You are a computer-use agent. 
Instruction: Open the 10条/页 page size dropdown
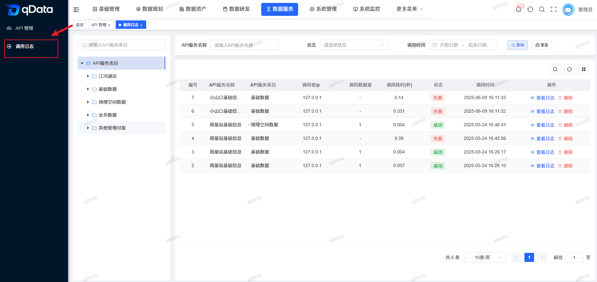pyautogui.click(x=485, y=257)
